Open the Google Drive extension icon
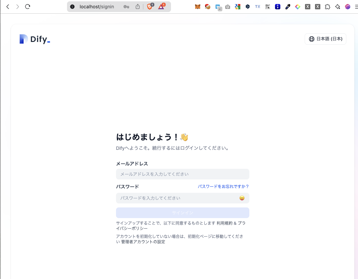This screenshot has width=358, height=279. (238, 6)
